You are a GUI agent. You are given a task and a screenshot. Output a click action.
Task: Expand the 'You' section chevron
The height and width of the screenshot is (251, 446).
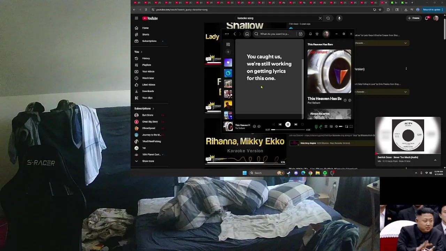141,52
